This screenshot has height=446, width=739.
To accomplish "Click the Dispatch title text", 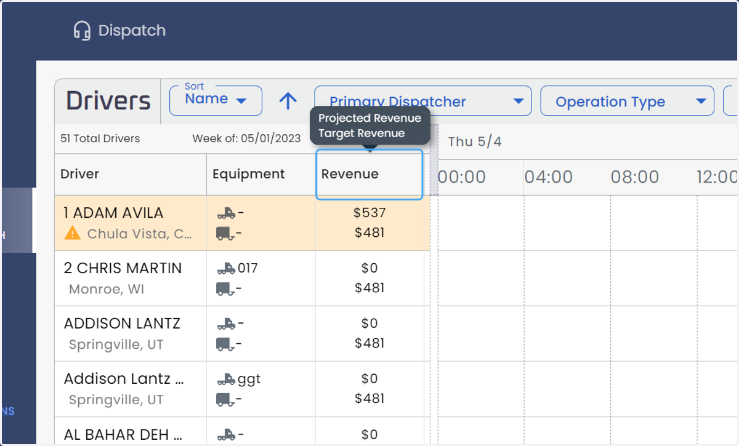I will point(132,30).
